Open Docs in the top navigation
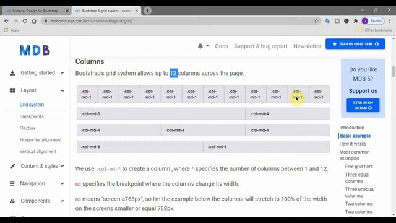Image resolution: width=396 pixels, height=223 pixels. [x=222, y=46]
